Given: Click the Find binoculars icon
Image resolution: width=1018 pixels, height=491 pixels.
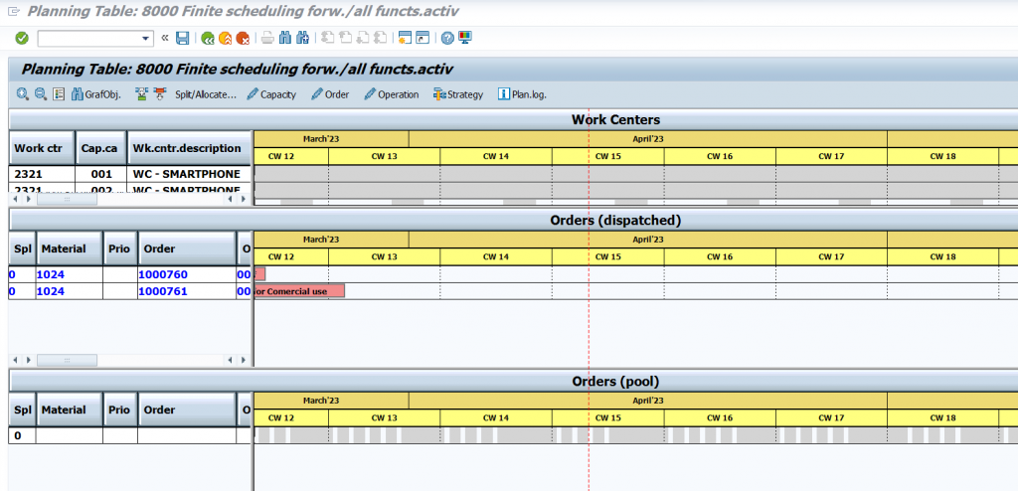Looking at the screenshot, I should point(284,39).
